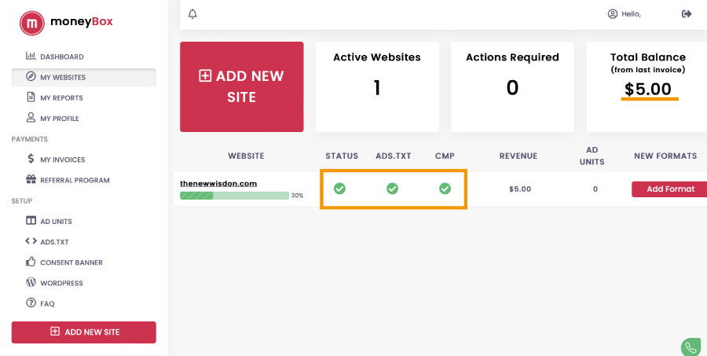The height and width of the screenshot is (356, 707).
Task: Click the ADS.TXT column header
Action: (x=394, y=156)
